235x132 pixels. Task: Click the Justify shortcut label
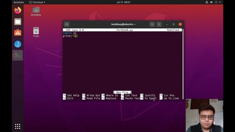click(x=150, y=95)
